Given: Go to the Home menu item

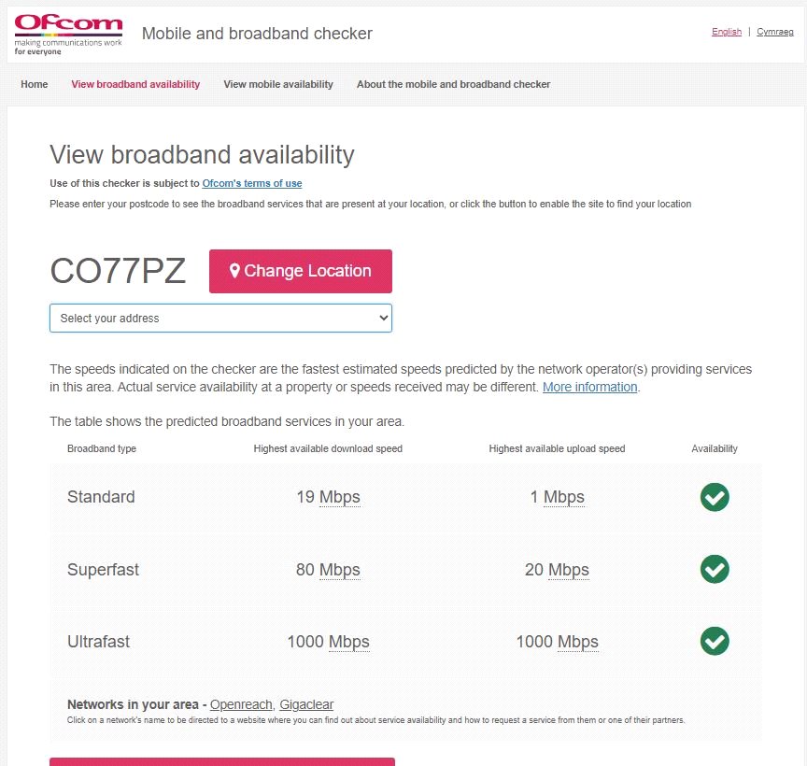Looking at the screenshot, I should click(x=34, y=84).
